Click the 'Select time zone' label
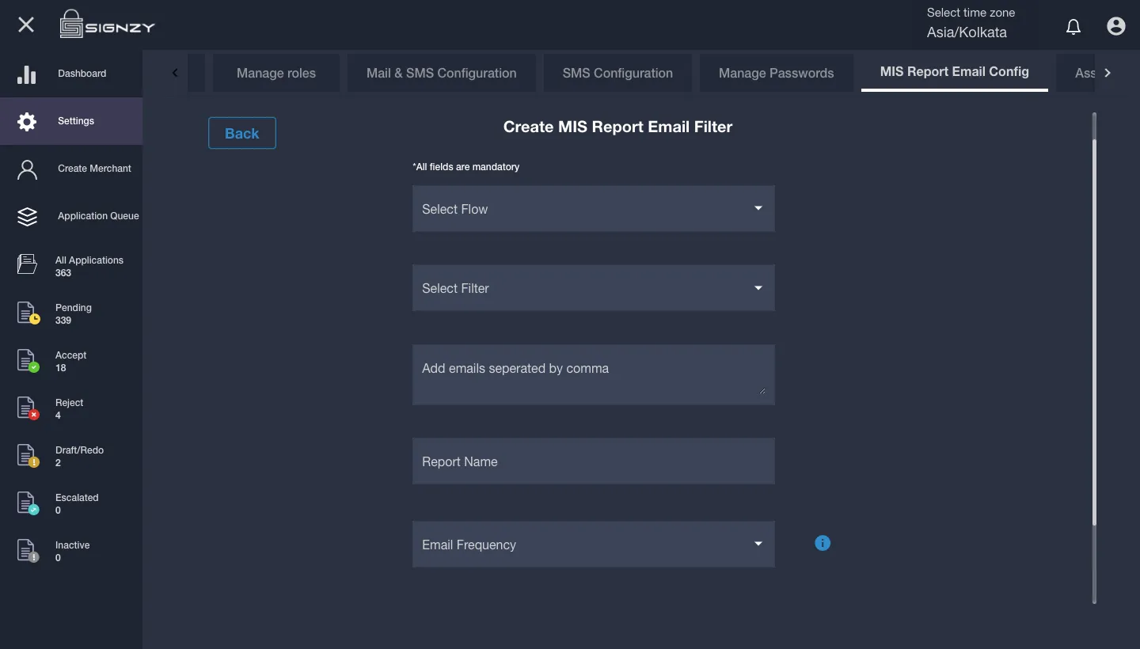 [x=971, y=13]
